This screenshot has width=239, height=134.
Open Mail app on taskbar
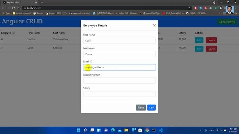click(119, 130)
